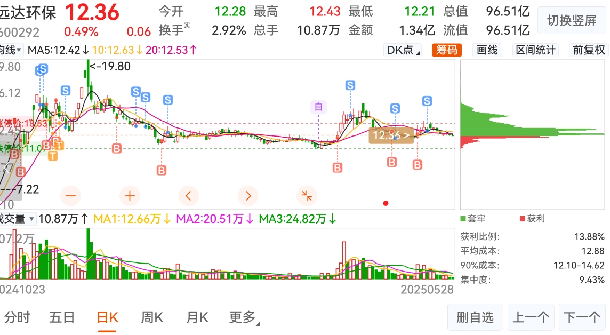Click the 20250528 end date label
This screenshot has width=610, height=335.
427,290
